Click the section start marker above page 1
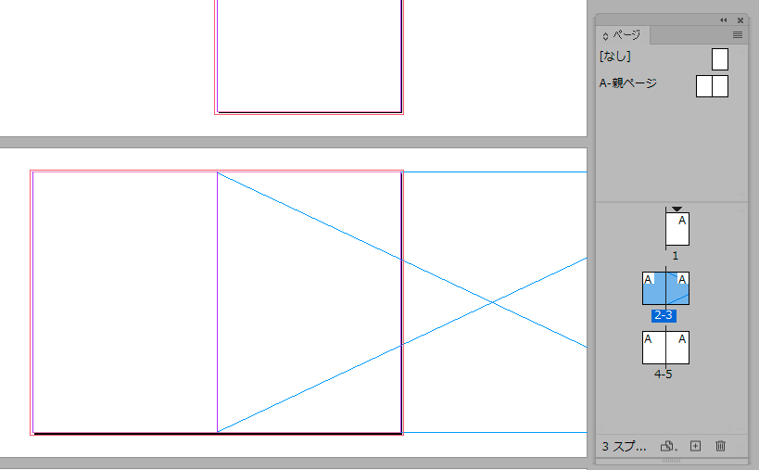 coord(677,210)
